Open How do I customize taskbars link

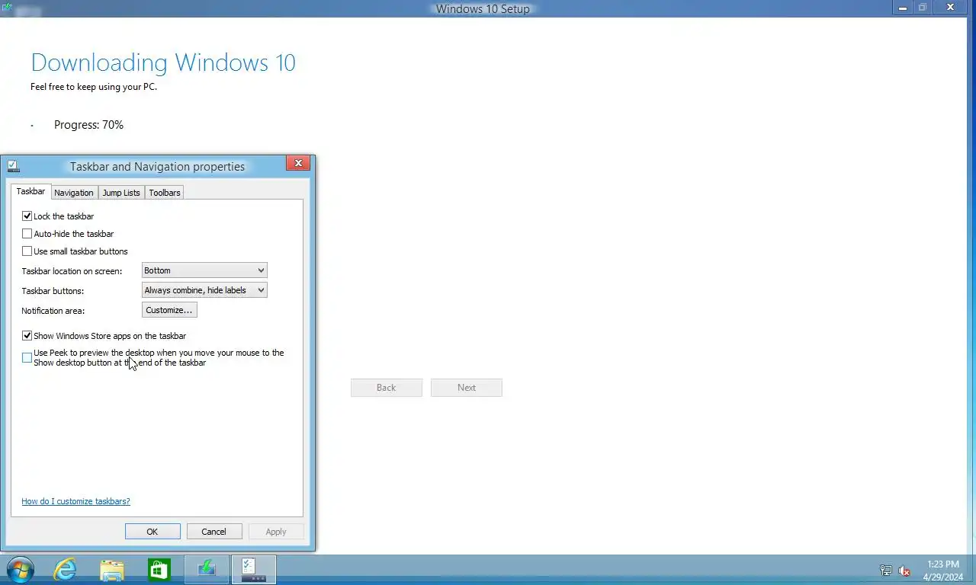tap(75, 501)
